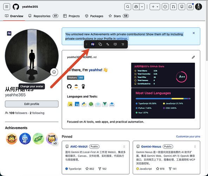The image size is (208, 176).
Task: Click the coffee cup icon in README
Action: 83,87
